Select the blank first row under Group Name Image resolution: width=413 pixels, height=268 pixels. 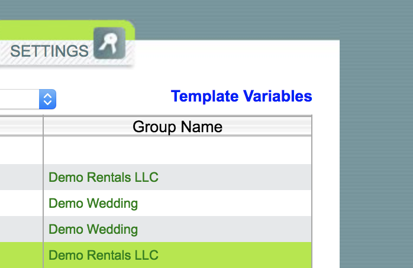tap(178, 151)
